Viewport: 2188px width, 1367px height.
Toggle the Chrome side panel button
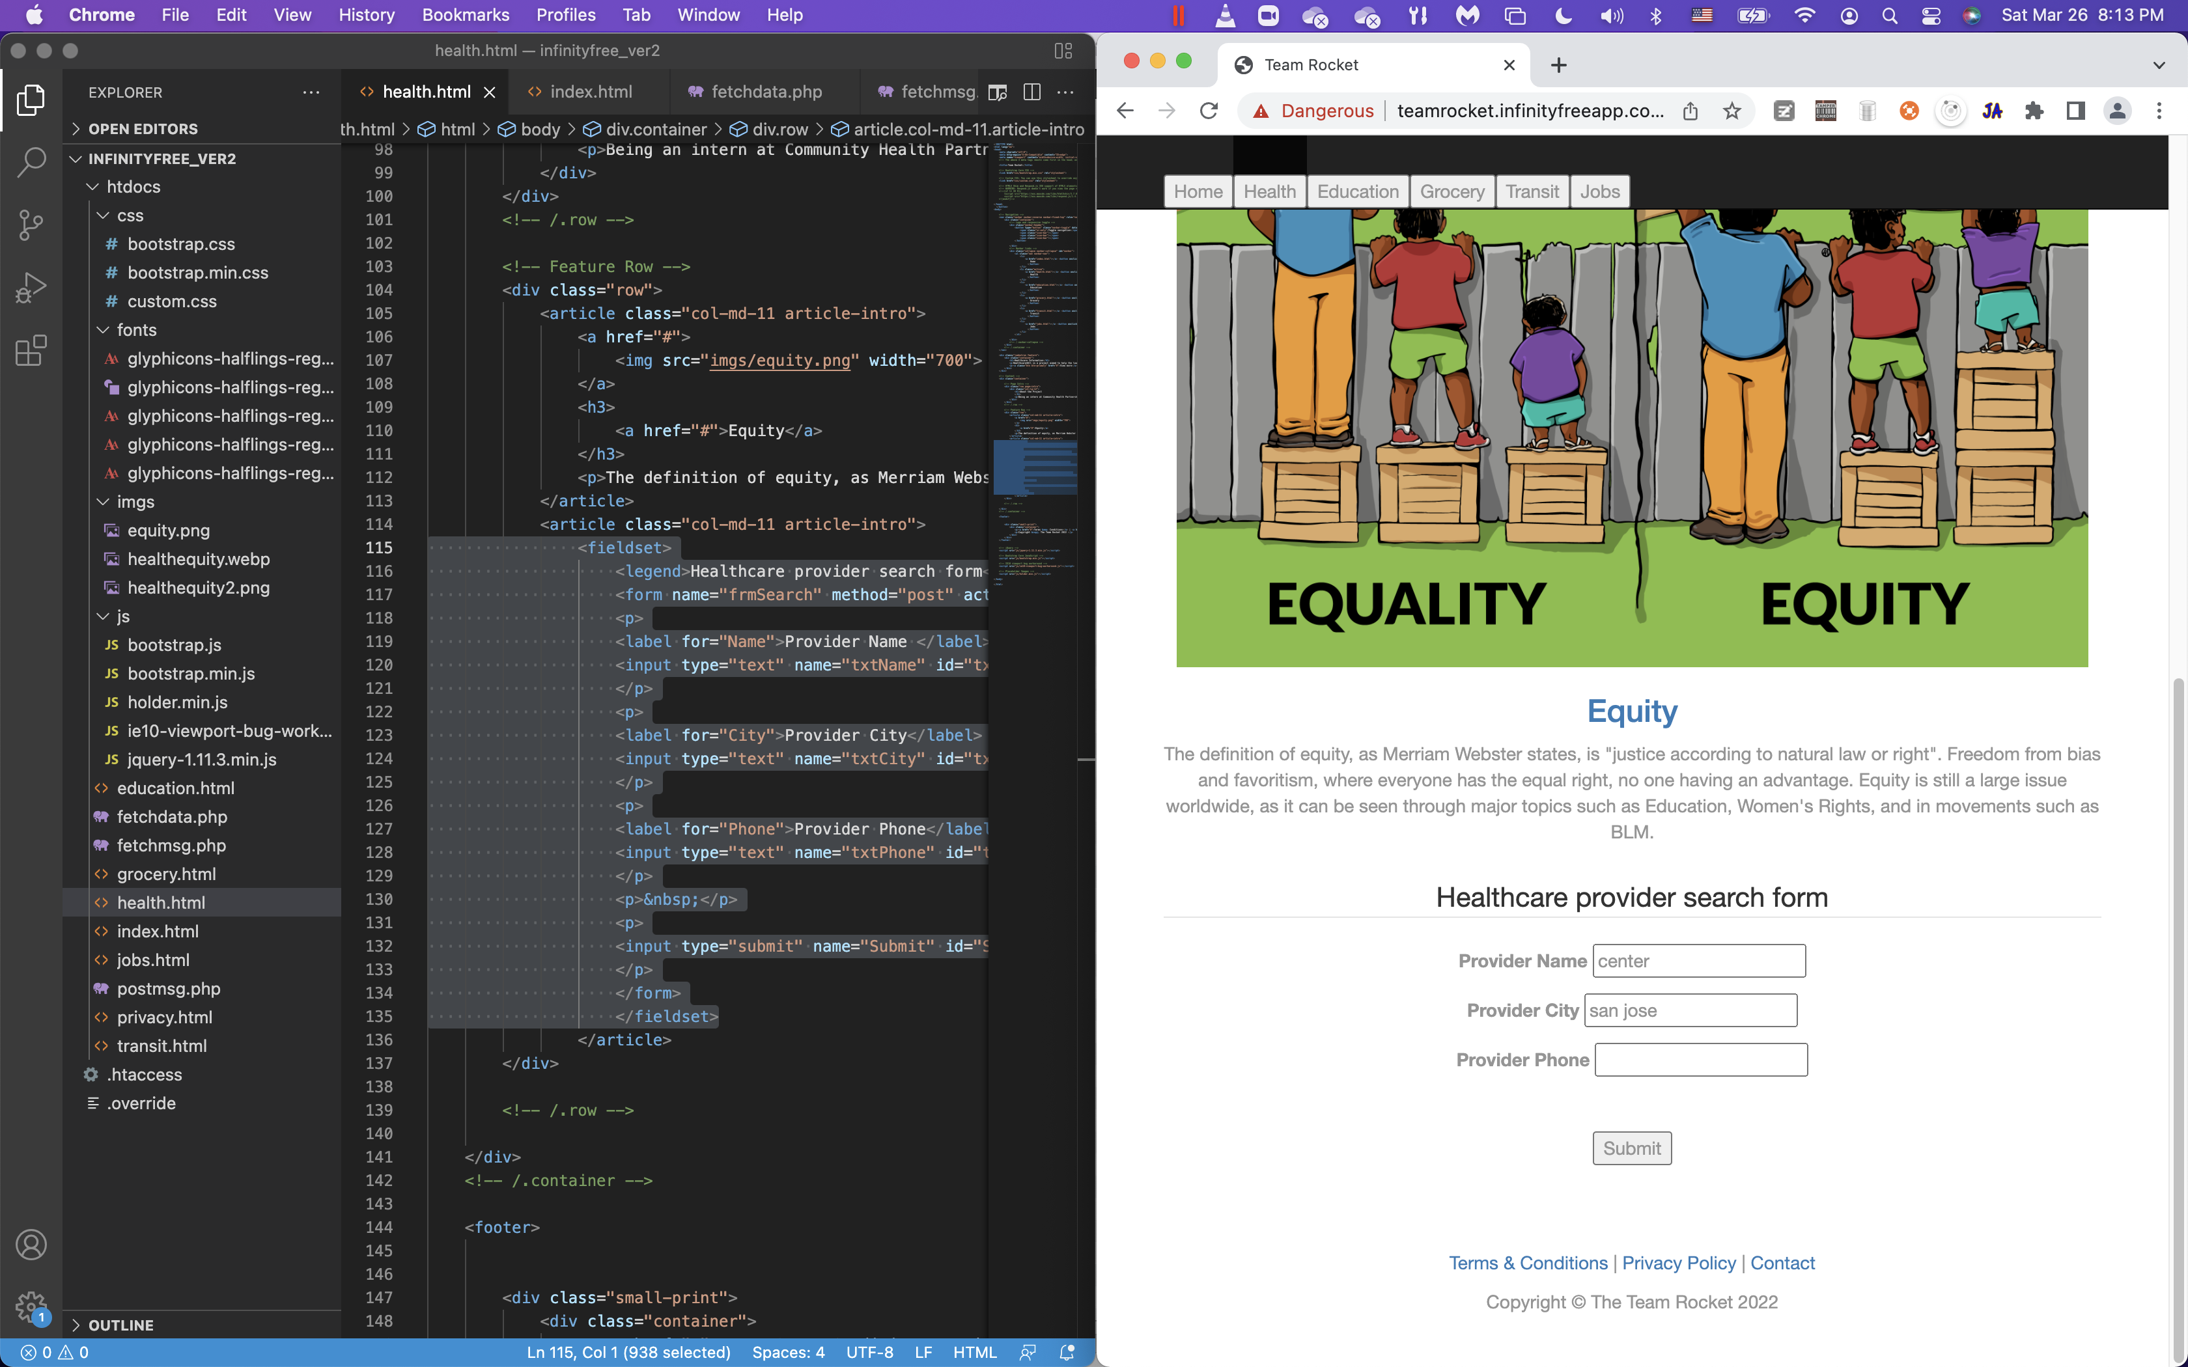[x=2076, y=111]
